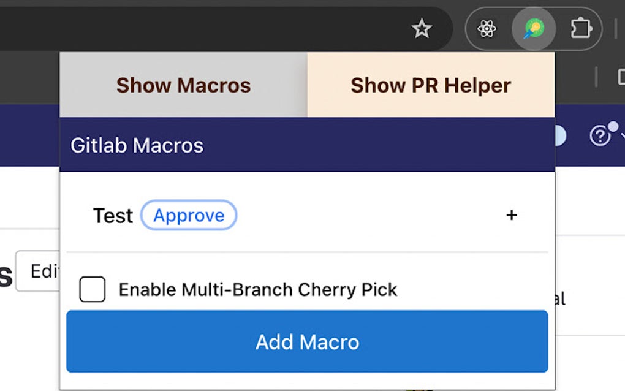Open GitLab's help question mark icon
625x391 pixels.
pyautogui.click(x=599, y=136)
